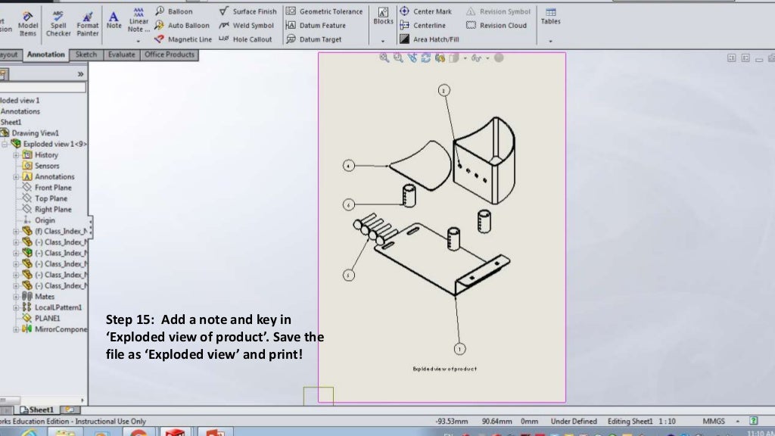775x436 pixels.
Task: Click the feature tree filter field
Action: pos(43,88)
